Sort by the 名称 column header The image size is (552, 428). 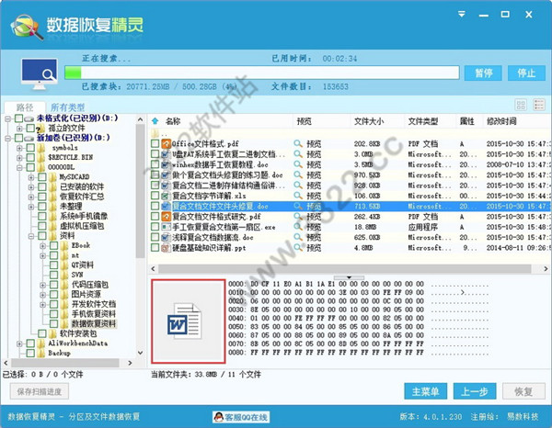[173, 121]
